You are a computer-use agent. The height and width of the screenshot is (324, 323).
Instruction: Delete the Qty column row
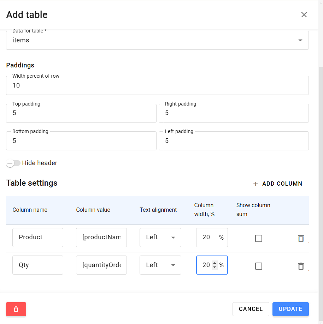point(301,266)
